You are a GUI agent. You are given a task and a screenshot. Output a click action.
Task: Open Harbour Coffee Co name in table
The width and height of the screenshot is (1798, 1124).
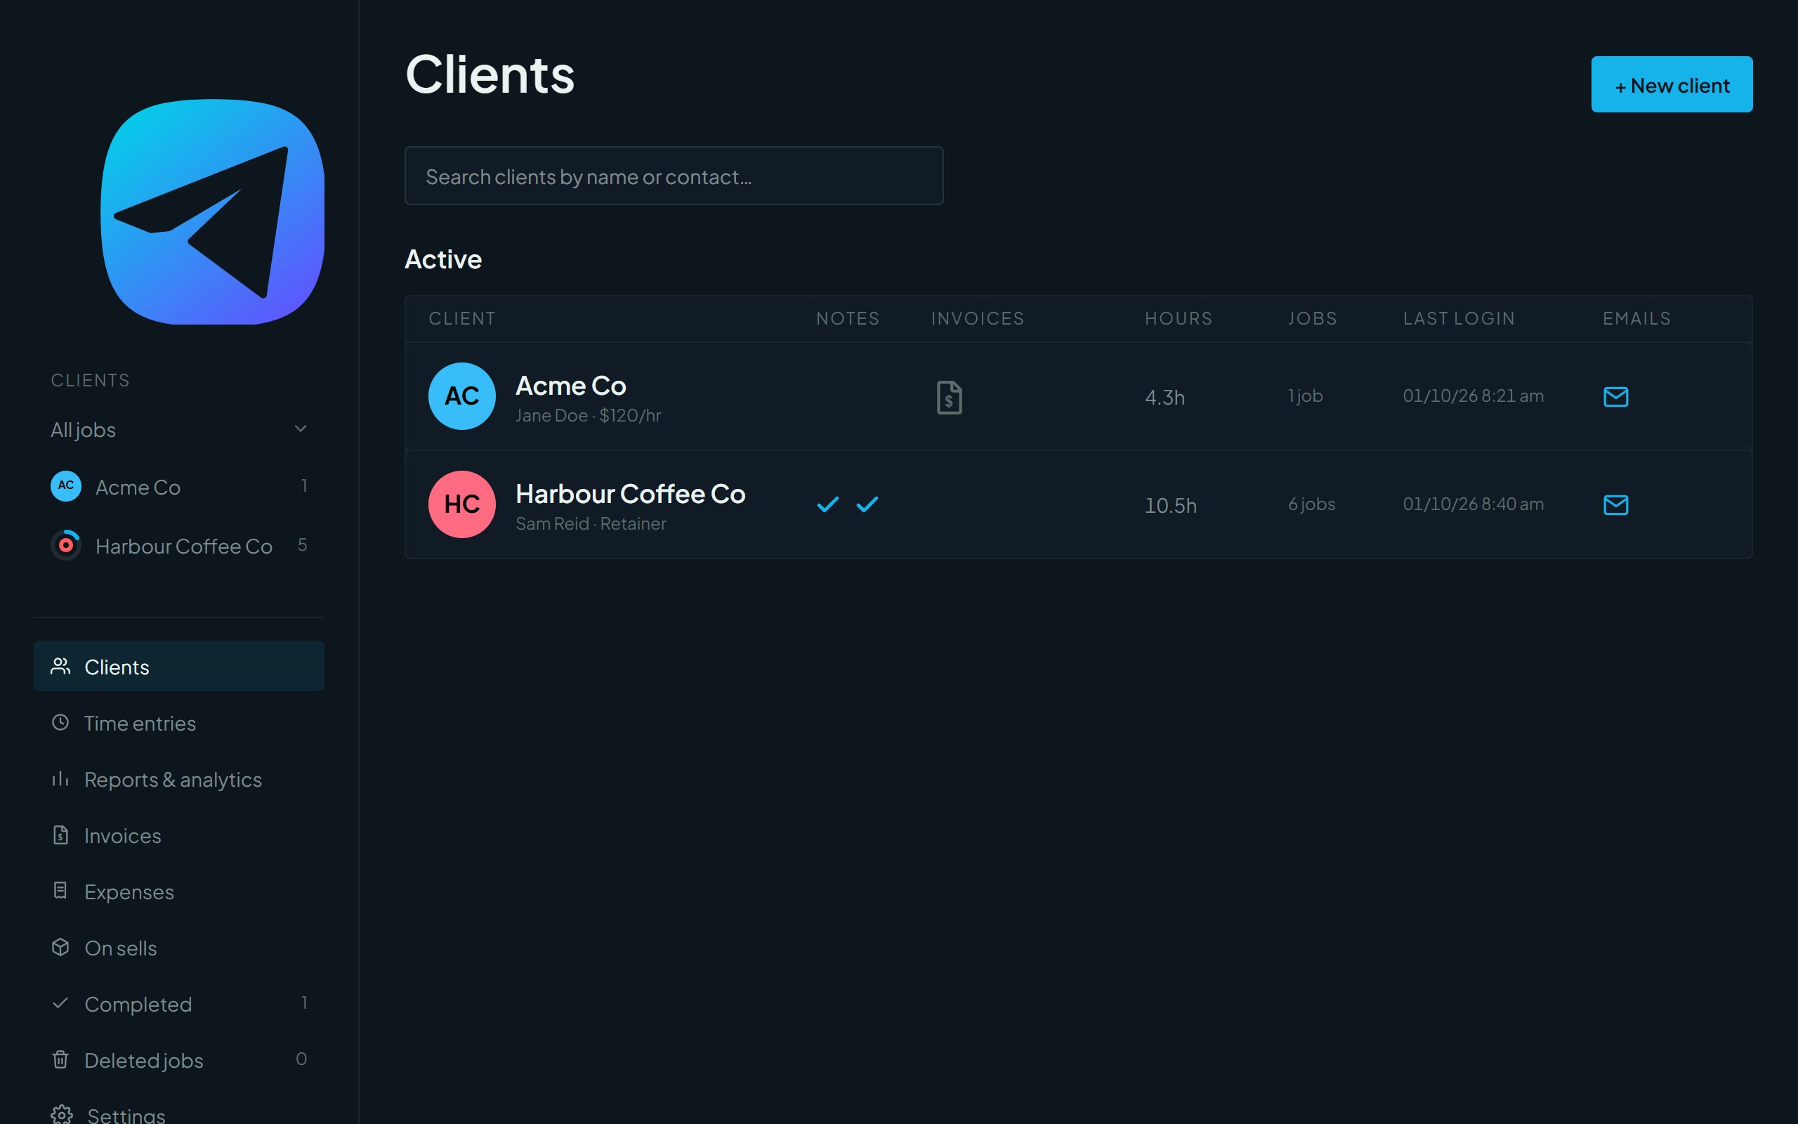point(630,494)
